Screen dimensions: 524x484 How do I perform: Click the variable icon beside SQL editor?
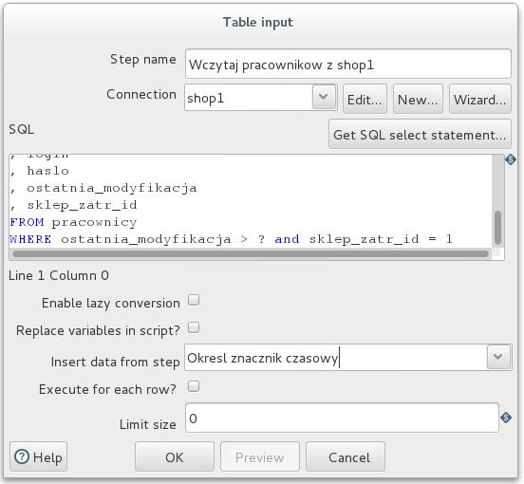tap(511, 159)
